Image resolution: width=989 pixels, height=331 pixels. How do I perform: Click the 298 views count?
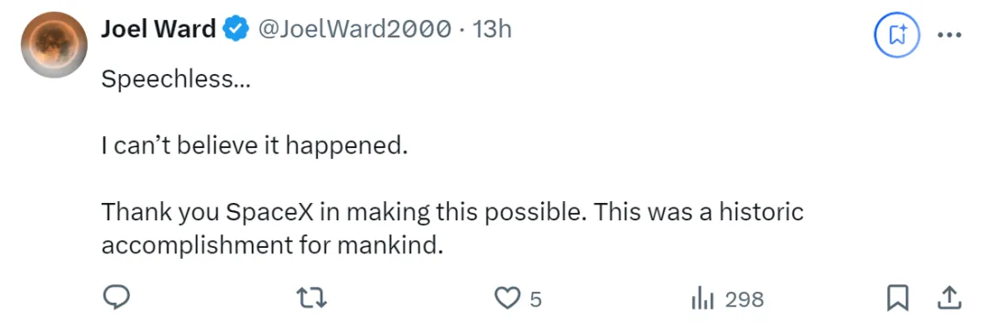744,300
